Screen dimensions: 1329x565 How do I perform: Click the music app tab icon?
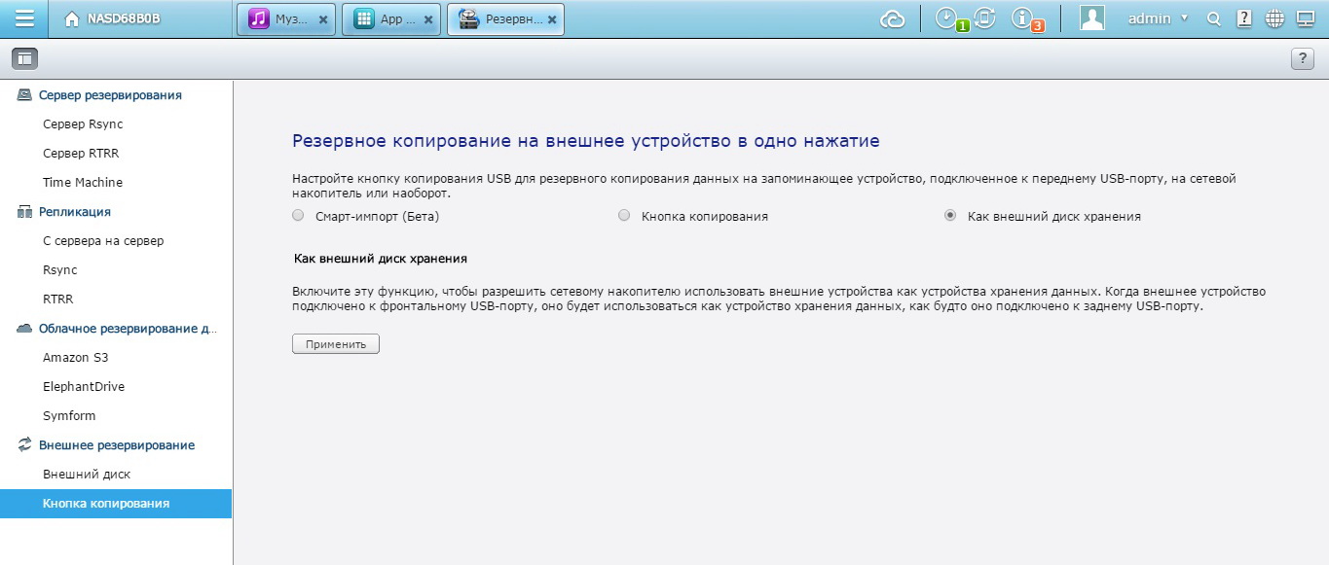258,18
